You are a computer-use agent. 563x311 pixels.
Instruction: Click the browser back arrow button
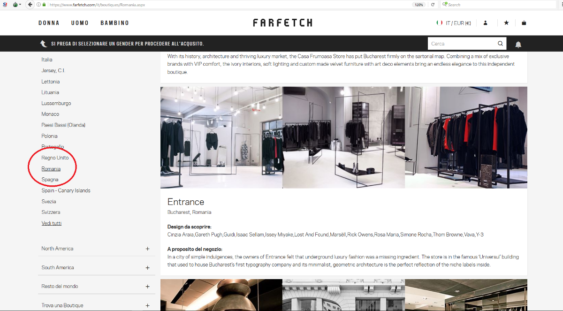(30, 5)
